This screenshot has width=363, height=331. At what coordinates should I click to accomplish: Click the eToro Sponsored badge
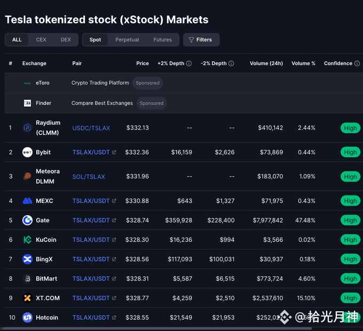point(147,83)
